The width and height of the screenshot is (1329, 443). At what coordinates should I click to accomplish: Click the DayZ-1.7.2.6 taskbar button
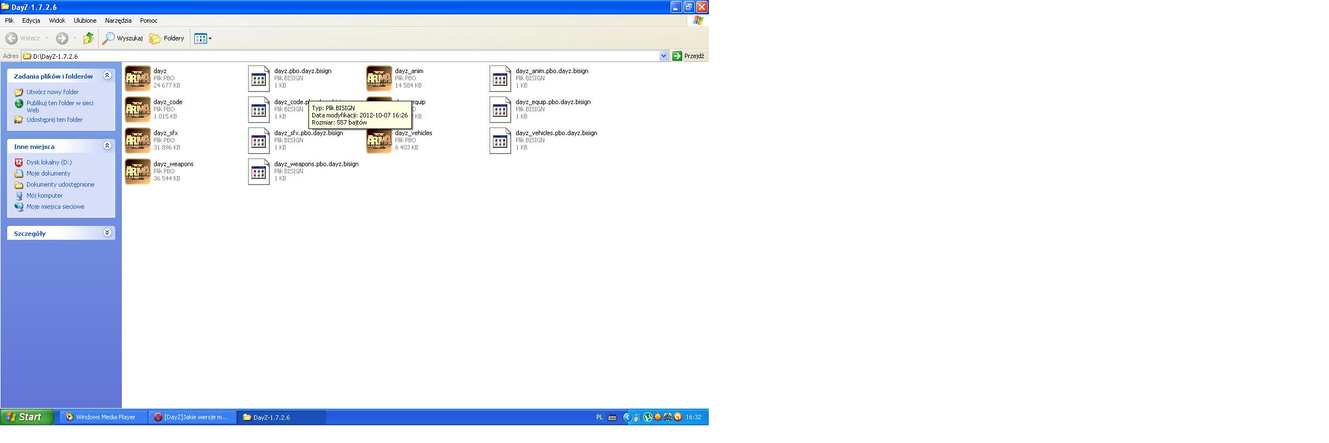pyautogui.click(x=281, y=417)
